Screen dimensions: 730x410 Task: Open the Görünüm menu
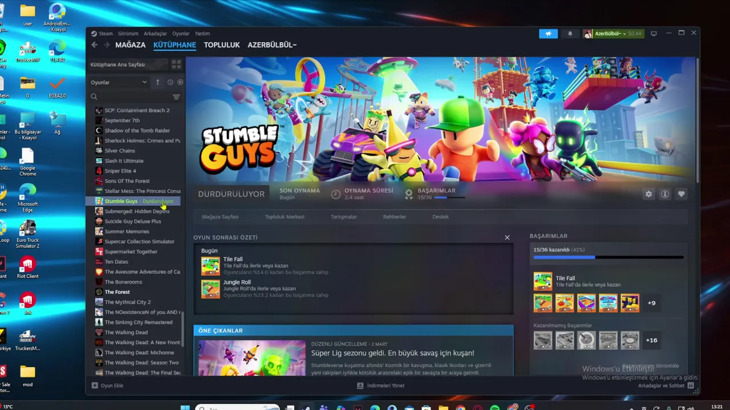[x=128, y=34]
